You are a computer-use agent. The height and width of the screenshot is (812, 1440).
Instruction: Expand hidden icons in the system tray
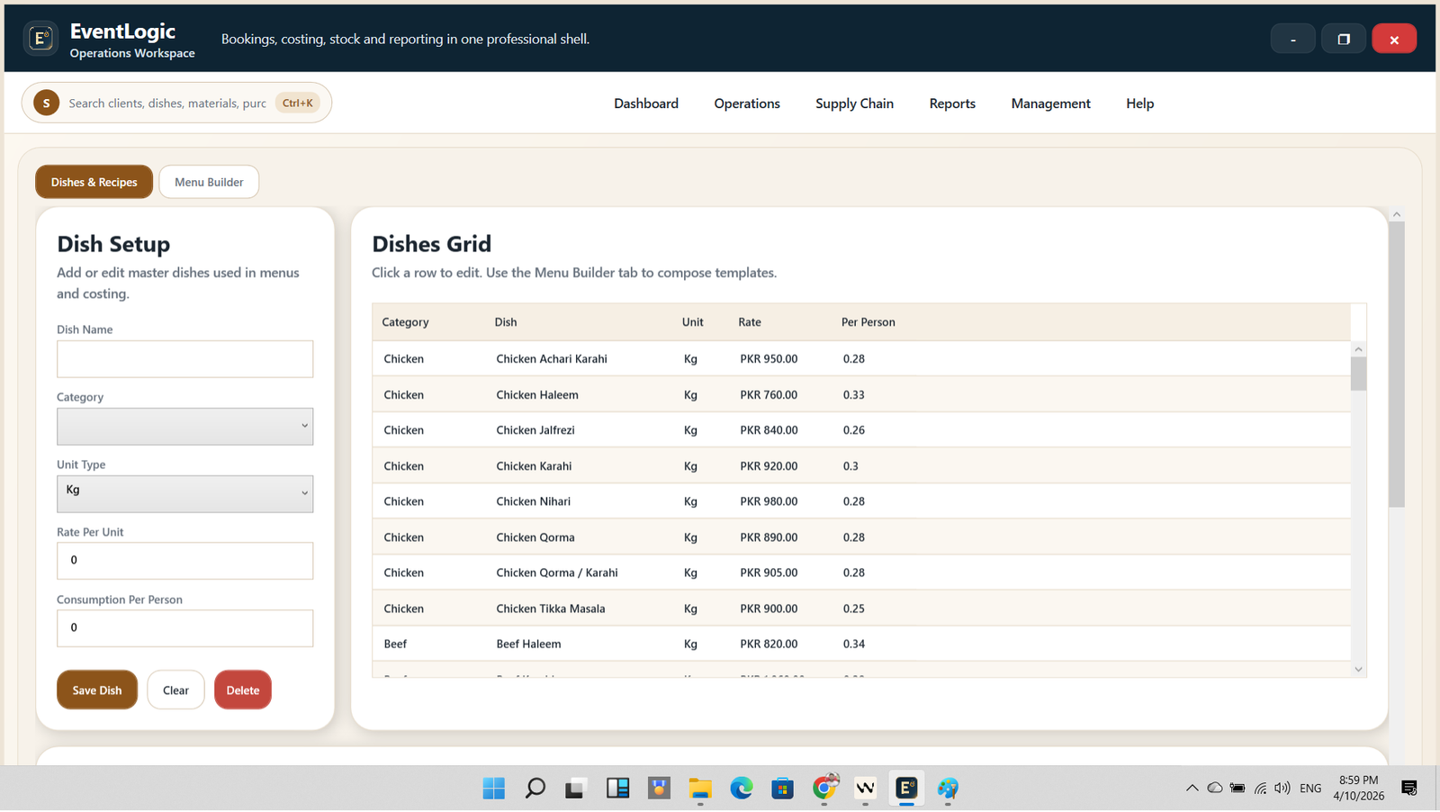[x=1192, y=787]
